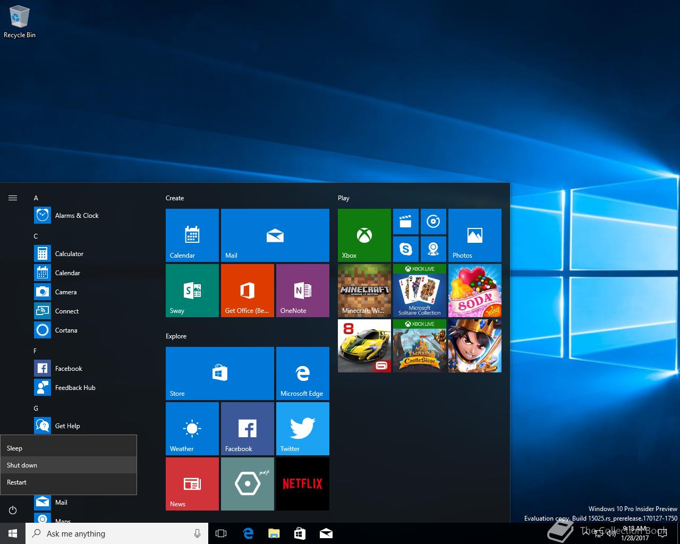The width and height of the screenshot is (680, 544).
Task: Open the Twitter tile
Action: coord(303,429)
